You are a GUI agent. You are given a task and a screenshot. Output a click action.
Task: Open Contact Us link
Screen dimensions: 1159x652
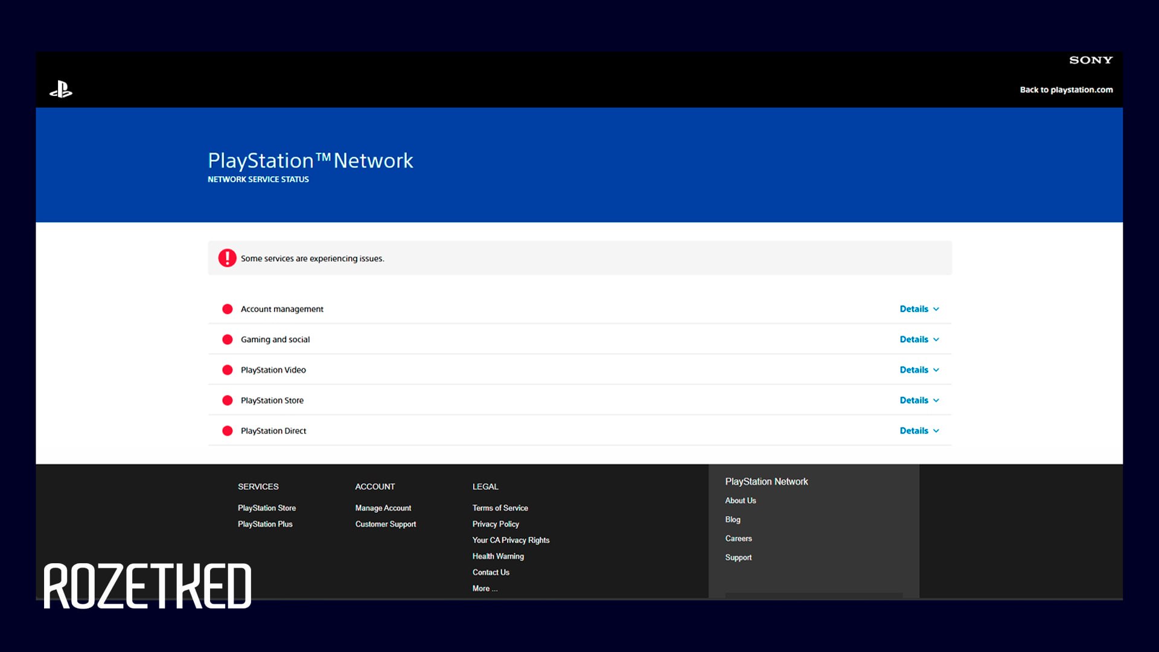click(x=491, y=572)
